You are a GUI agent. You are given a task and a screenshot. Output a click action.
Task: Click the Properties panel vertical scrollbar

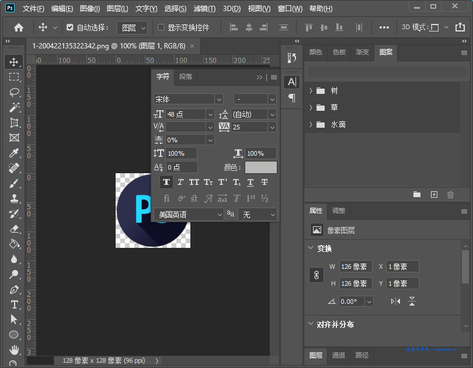(x=465, y=267)
